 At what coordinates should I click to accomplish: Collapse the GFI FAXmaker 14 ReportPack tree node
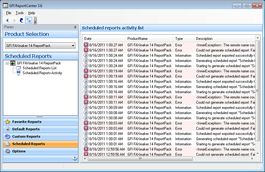coord(7,63)
